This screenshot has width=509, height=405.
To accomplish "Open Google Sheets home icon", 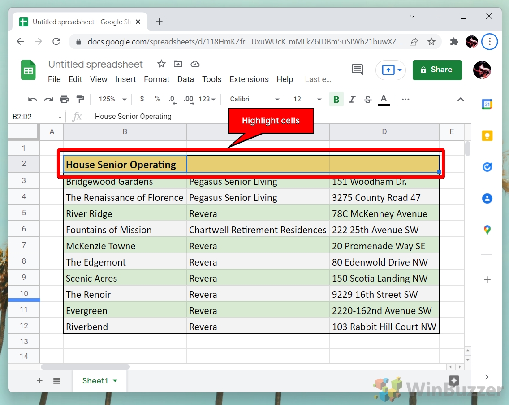I will [x=28, y=70].
